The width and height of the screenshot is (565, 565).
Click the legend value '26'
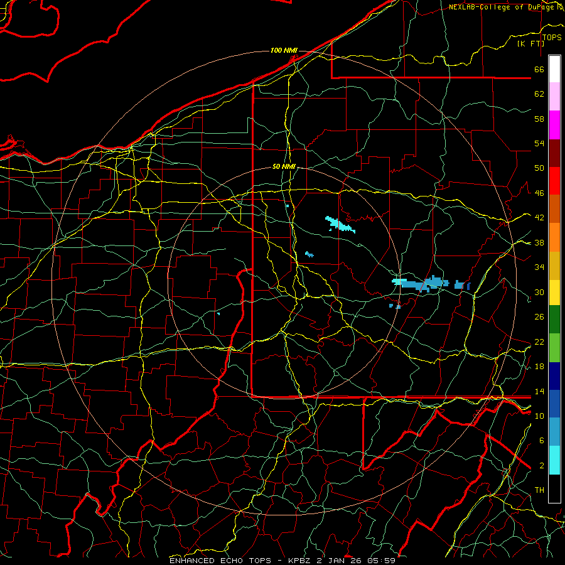click(x=539, y=317)
